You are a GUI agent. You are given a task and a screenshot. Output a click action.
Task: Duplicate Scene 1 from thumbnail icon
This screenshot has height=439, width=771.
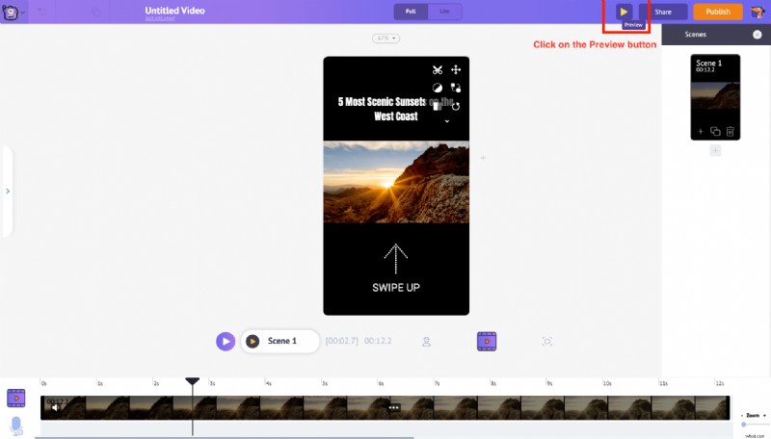click(x=715, y=131)
